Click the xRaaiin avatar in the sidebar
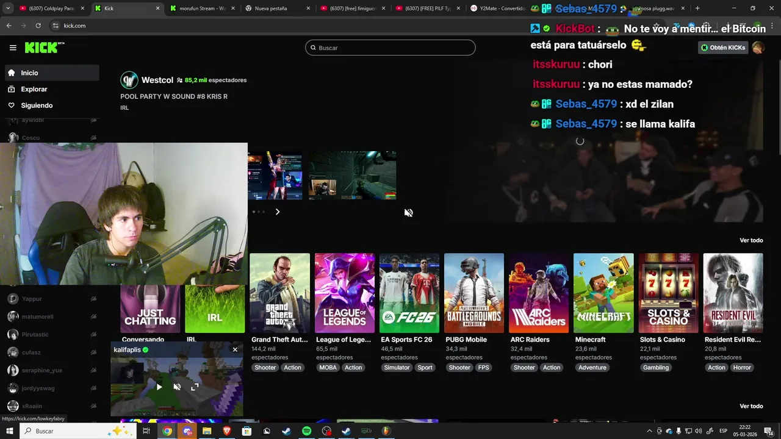The width and height of the screenshot is (781, 439). tap(13, 406)
